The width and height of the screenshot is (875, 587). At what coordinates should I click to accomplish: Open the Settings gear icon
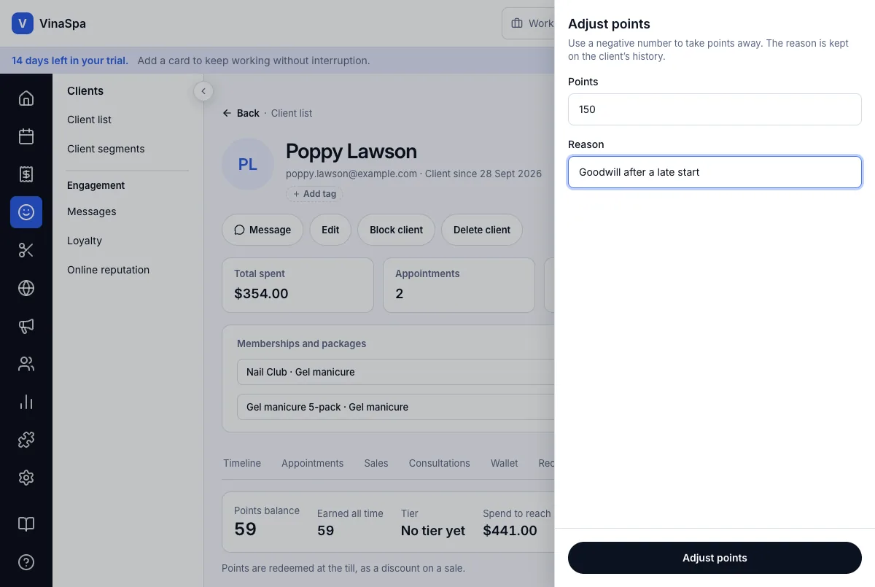[26, 478]
